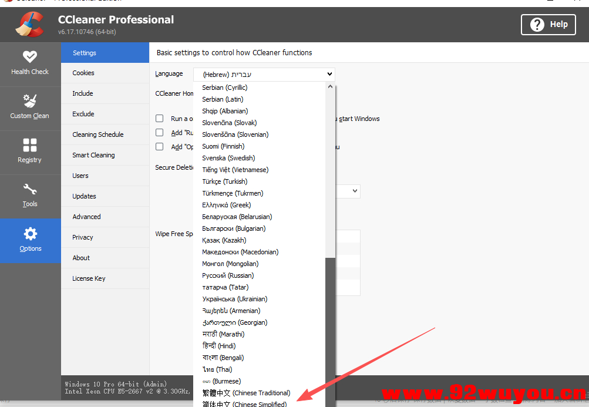Click the language list scrollbar up arrow
Screen dimensions: 589x407
tap(330, 87)
